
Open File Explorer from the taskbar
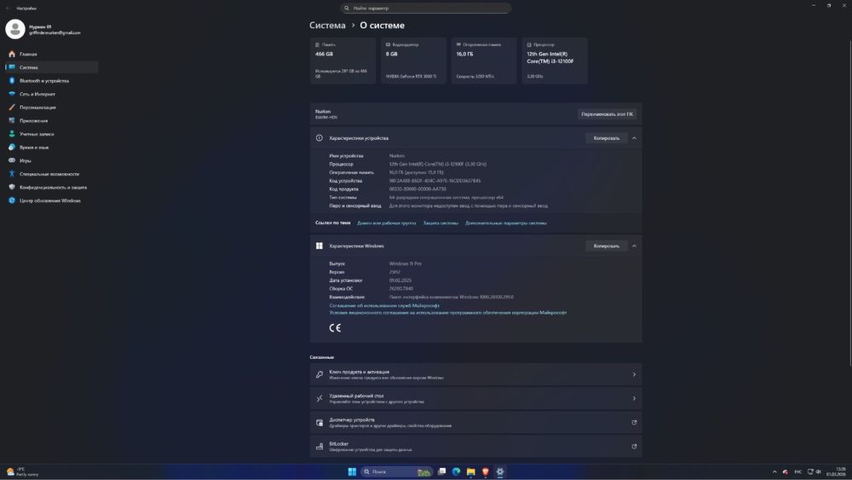click(x=470, y=471)
